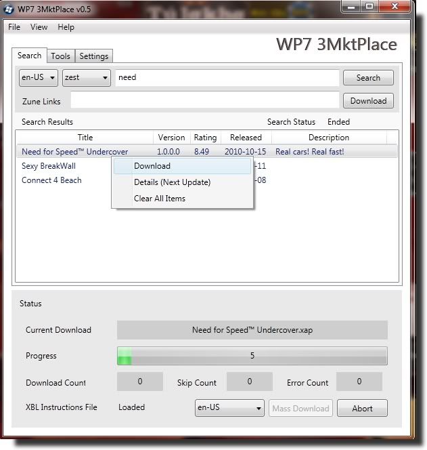Click the Current Download file name field

pyautogui.click(x=252, y=330)
